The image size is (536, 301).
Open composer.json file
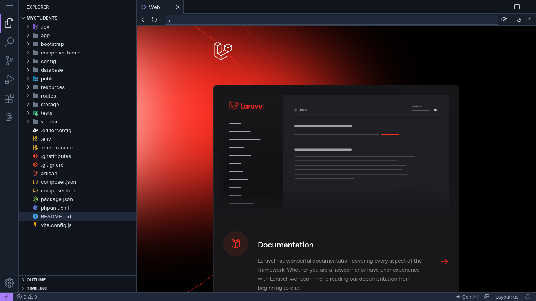click(78, 182)
